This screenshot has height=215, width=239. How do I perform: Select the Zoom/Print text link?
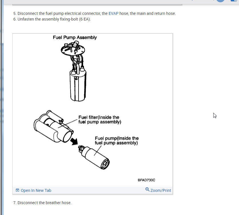coord(161,190)
